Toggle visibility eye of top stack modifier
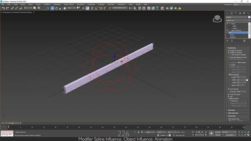Screen dimensions: 251x141 [x=227, y=23]
